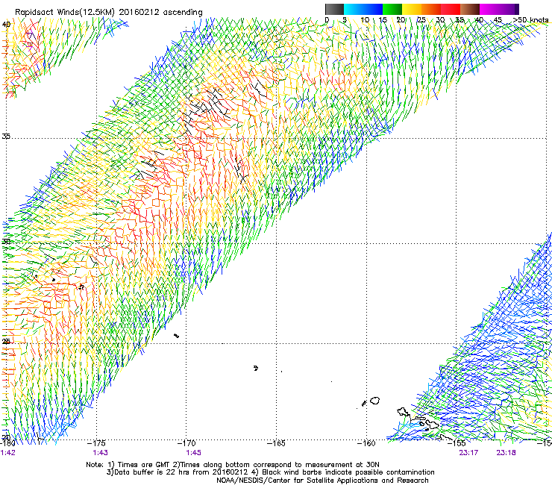Screen dimensions: 552x485
Task: Click the longitude label '-170'
Action: coord(186,443)
